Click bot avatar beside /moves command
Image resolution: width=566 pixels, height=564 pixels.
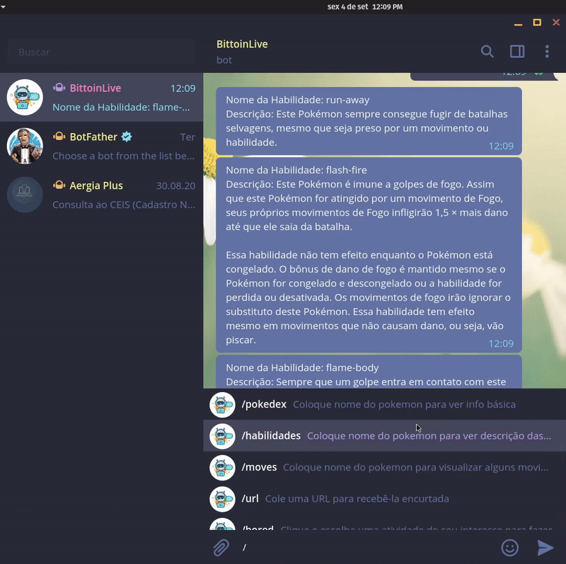(222, 468)
